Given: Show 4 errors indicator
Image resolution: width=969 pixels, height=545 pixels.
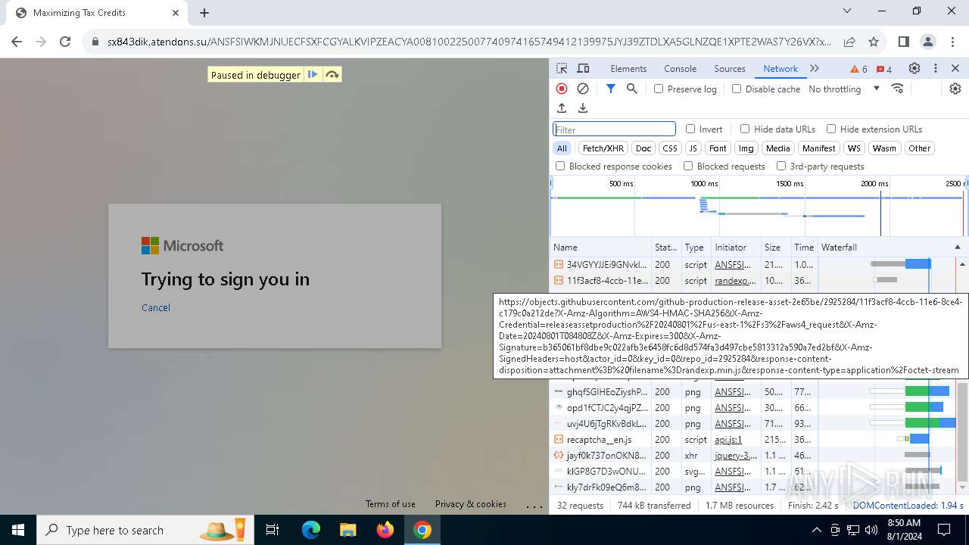Looking at the screenshot, I should coord(884,69).
